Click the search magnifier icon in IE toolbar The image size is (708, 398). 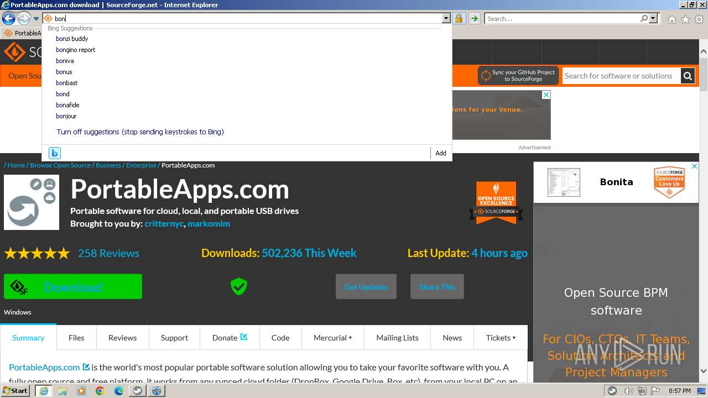[644, 19]
